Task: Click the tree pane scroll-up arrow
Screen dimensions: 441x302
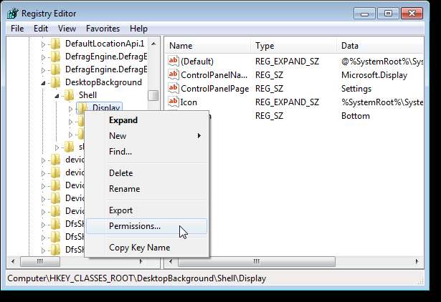Action: tap(153, 44)
